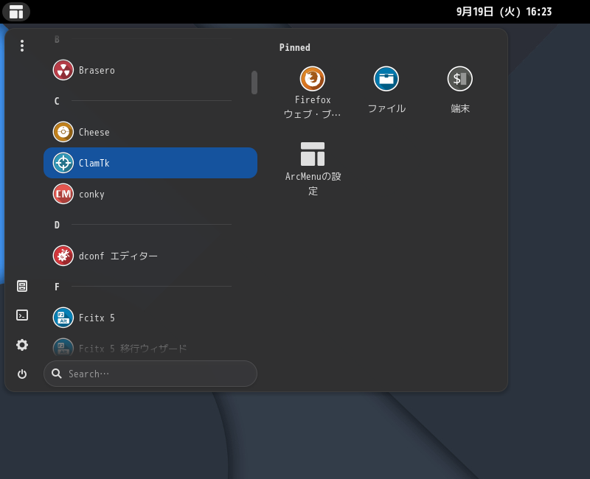
Task: Open the ClamTk antivirus entry
Action: [150, 163]
